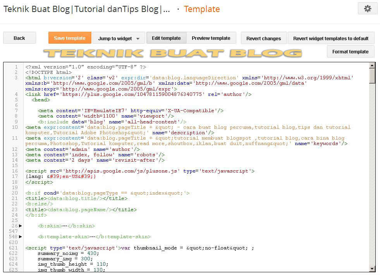This screenshot has height=275, width=380.
Task: Save the template with the orange Save template button
Action: (70, 38)
